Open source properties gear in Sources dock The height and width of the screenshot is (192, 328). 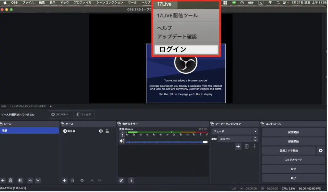[82, 181]
